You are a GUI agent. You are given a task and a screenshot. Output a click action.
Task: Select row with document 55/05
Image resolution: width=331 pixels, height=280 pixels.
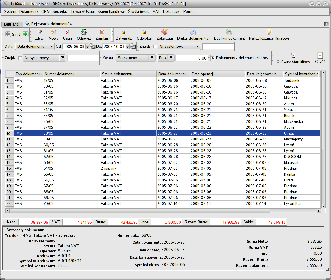[163, 116]
